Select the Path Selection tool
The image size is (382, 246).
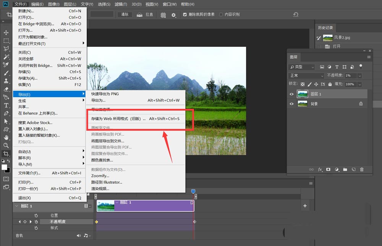click(6, 121)
